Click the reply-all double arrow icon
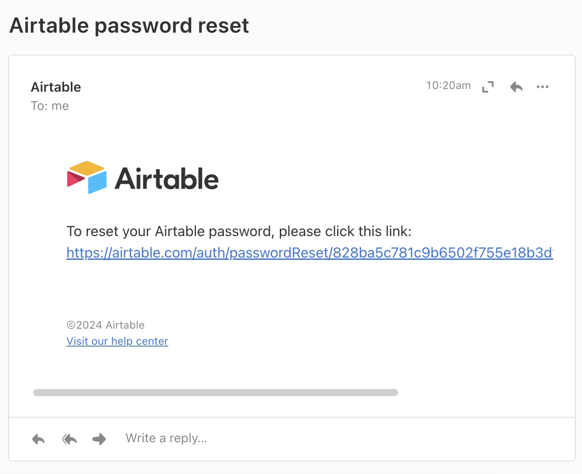The width and height of the screenshot is (582, 474). [69, 439]
